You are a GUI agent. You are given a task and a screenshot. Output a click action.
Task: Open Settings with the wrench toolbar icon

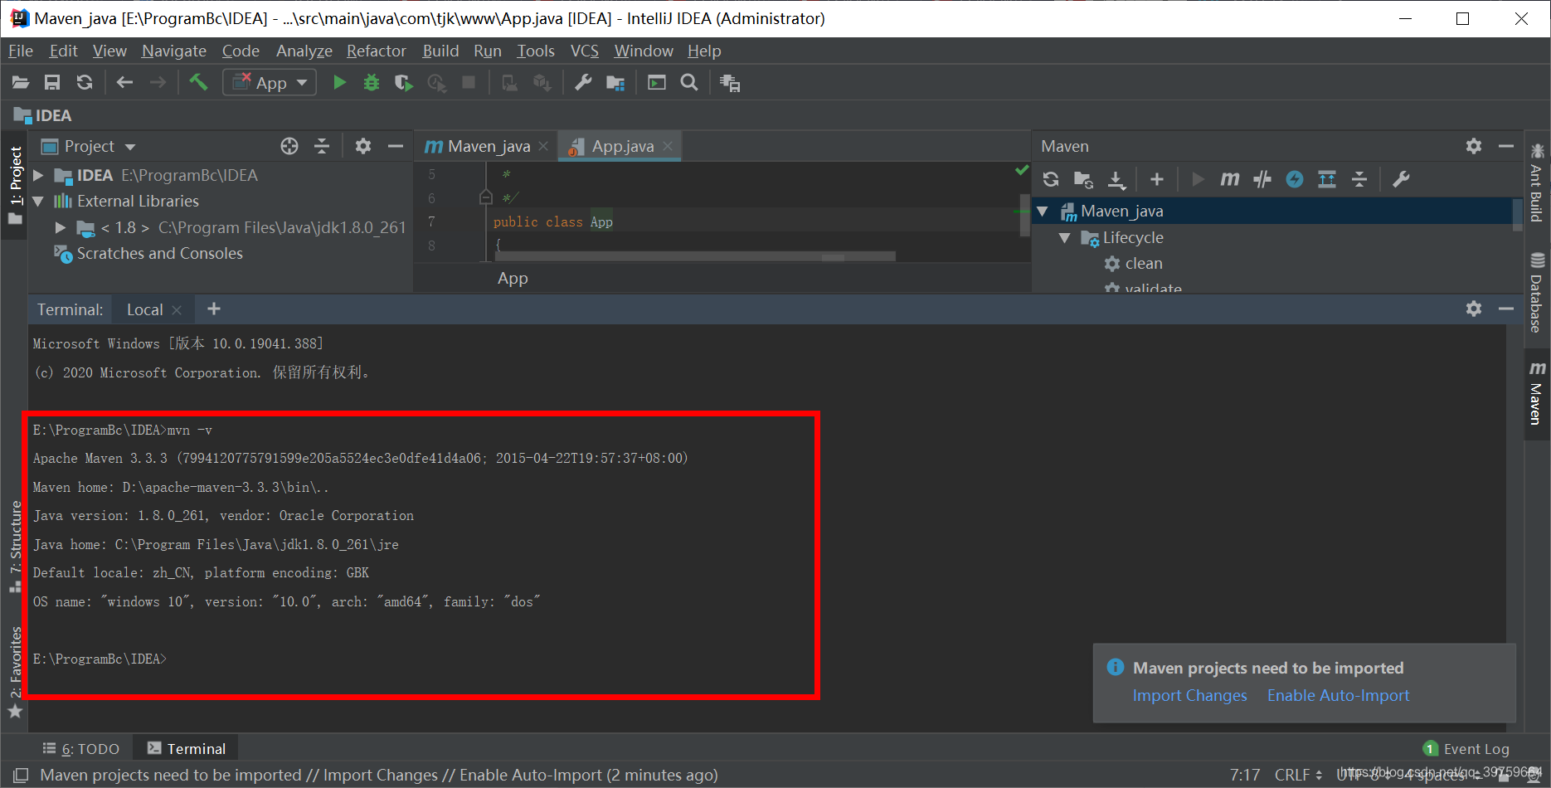pyautogui.click(x=583, y=82)
